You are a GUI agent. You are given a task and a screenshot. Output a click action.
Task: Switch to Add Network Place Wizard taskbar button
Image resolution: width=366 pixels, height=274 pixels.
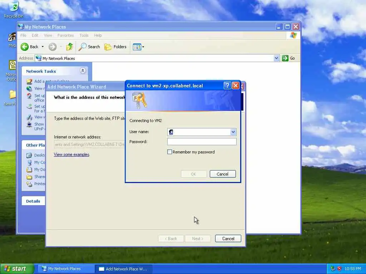[x=123, y=269]
